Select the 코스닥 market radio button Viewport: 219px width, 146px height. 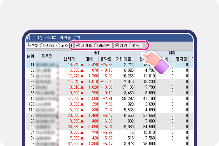[58, 45]
